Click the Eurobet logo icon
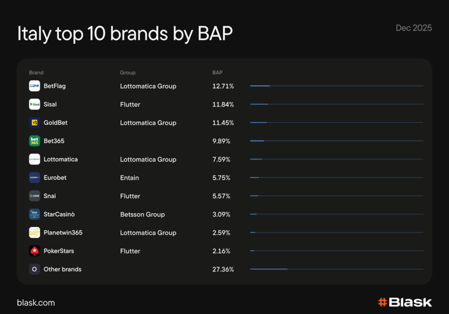Viewport: 449px width, 314px height. pos(35,178)
